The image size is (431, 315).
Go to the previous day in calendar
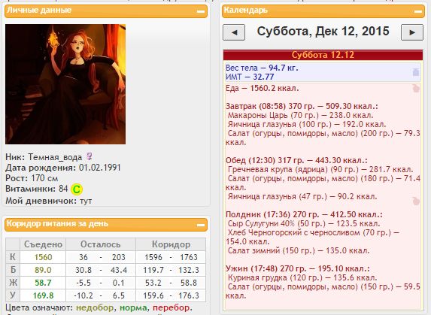pos(234,32)
